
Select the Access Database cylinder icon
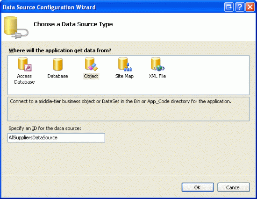25,64
